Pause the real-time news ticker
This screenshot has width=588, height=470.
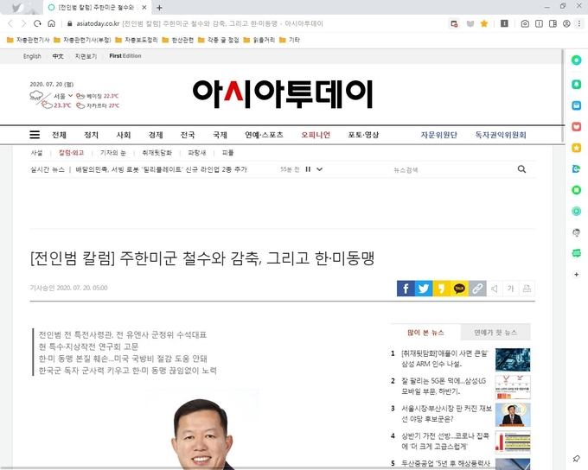308,169
